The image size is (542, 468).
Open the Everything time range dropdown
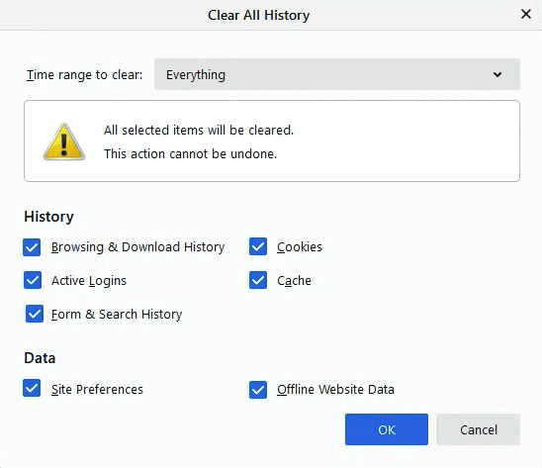pos(337,74)
